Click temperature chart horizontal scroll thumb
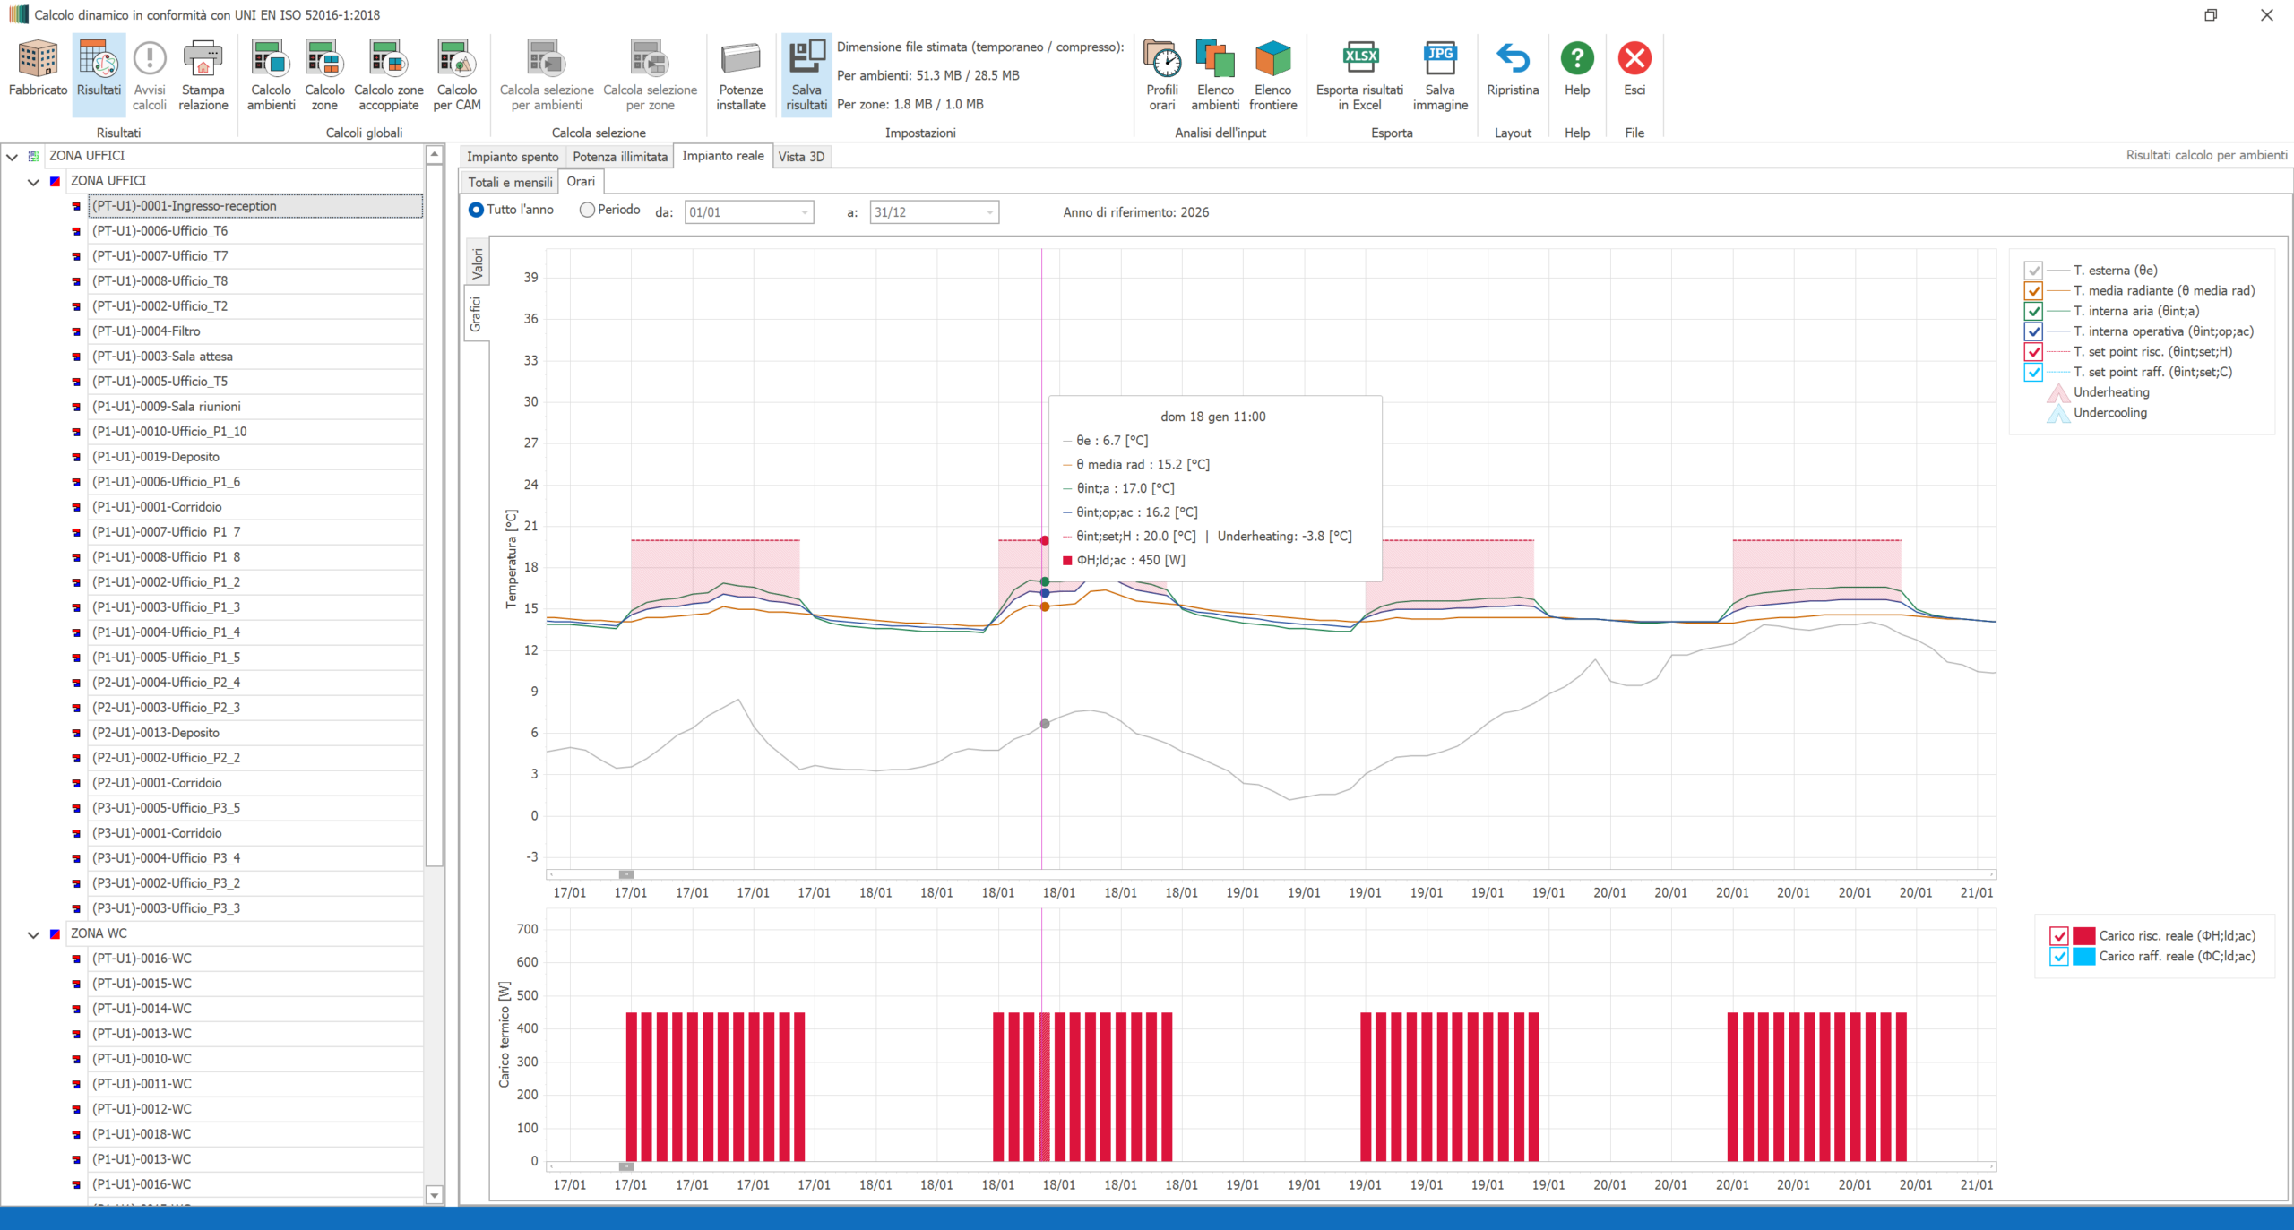2294x1230 pixels. pyautogui.click(x=626, y=874)
